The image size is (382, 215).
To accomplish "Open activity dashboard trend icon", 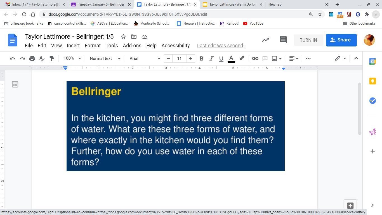I will [x=265, y=40].
